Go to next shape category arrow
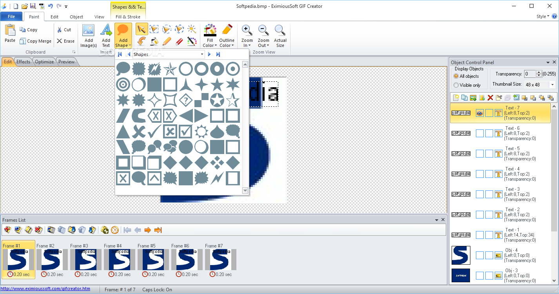Viewport: 559px width, 294px height. pyautogui.click(x=209, y=54)
